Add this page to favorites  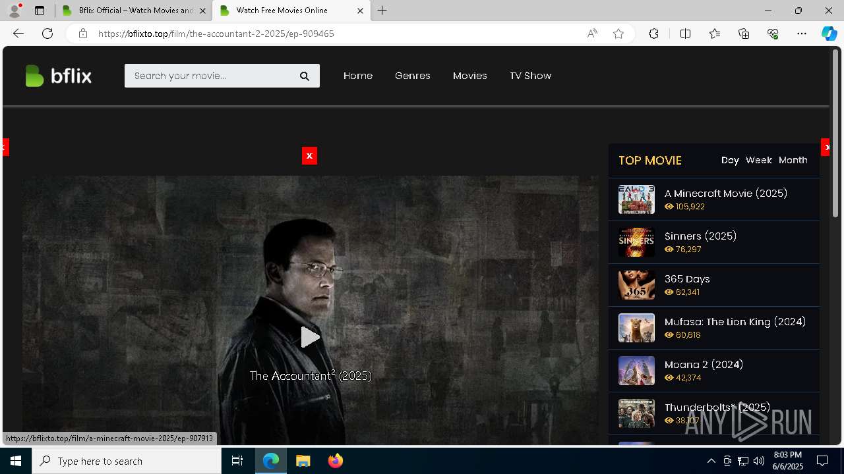(x=618, y=34)
